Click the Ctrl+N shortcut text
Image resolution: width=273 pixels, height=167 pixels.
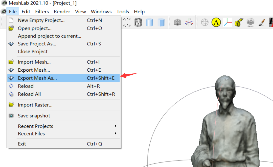(x=94, y=20)
